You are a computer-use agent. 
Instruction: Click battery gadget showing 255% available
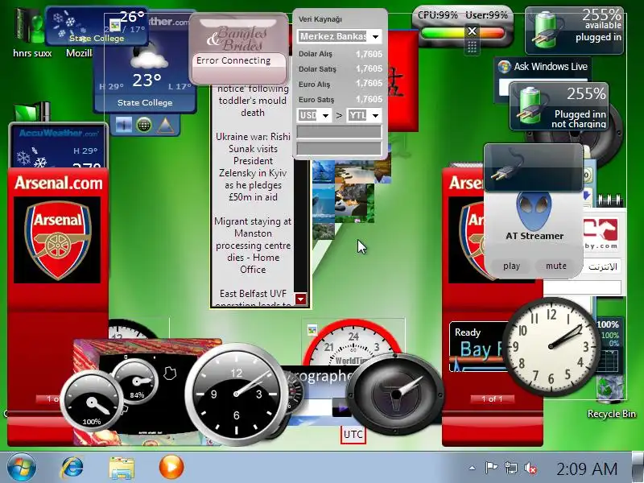tap(574, 31)
